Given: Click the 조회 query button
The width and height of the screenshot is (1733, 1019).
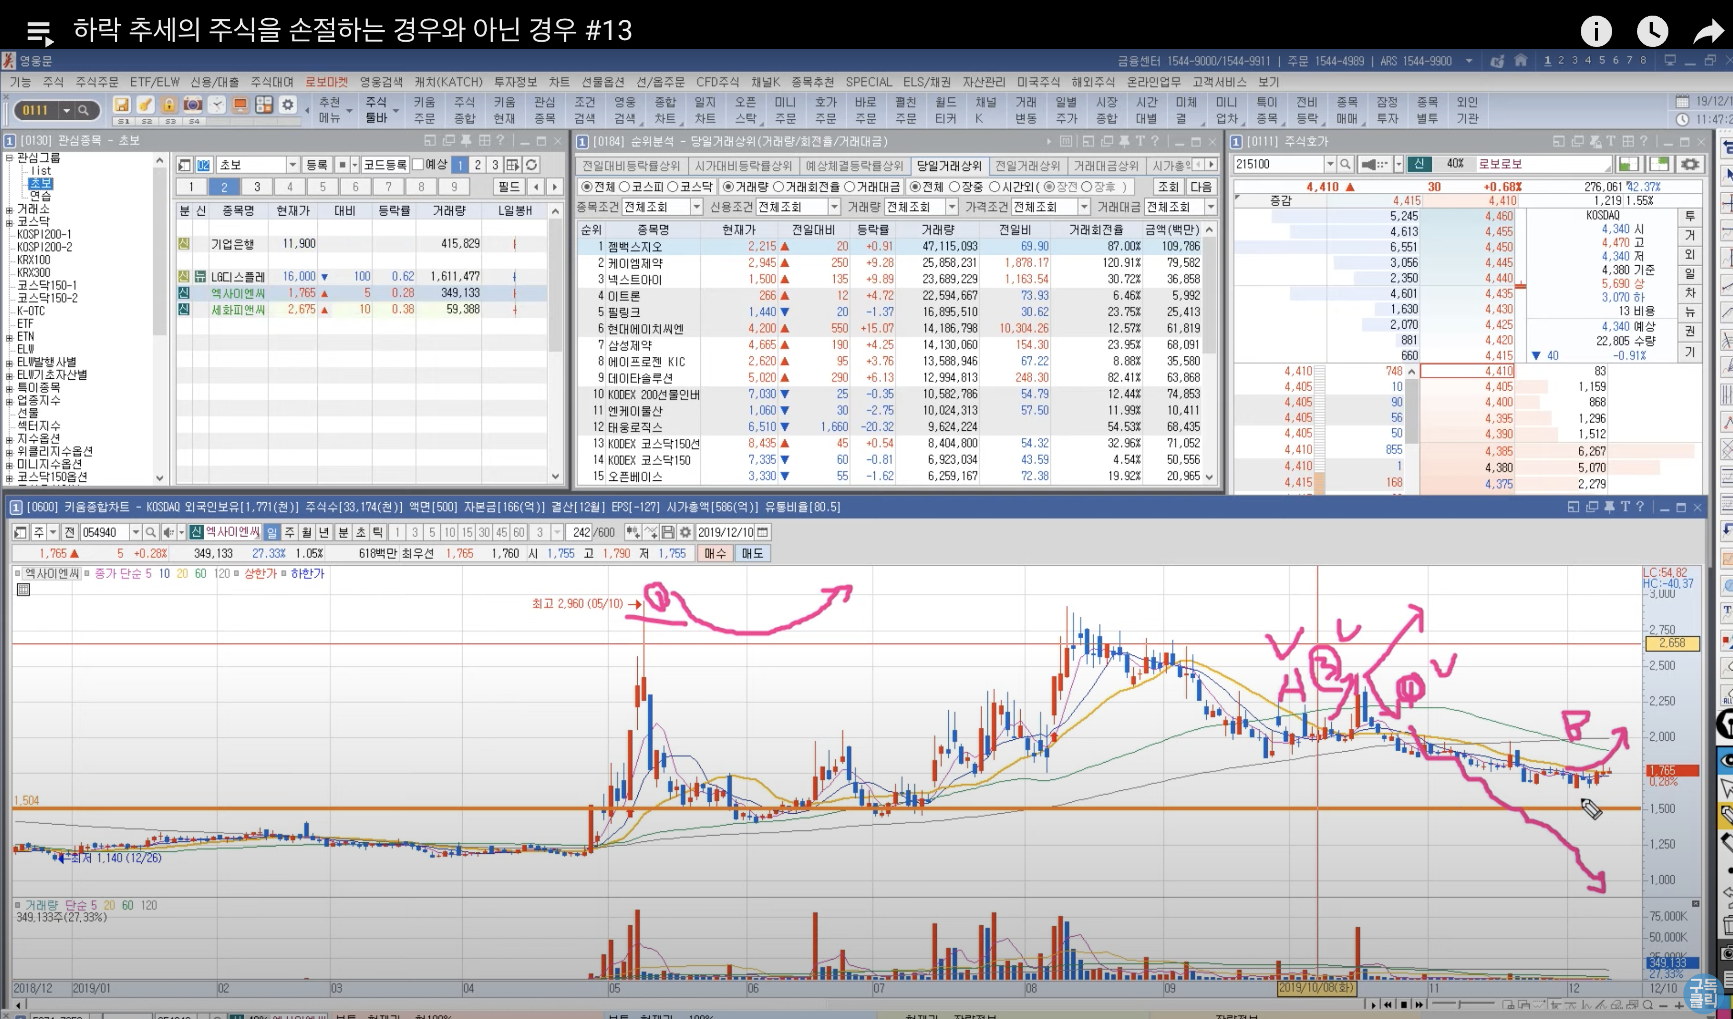Looking at the screenshot, I should [x=1168, y=187].
